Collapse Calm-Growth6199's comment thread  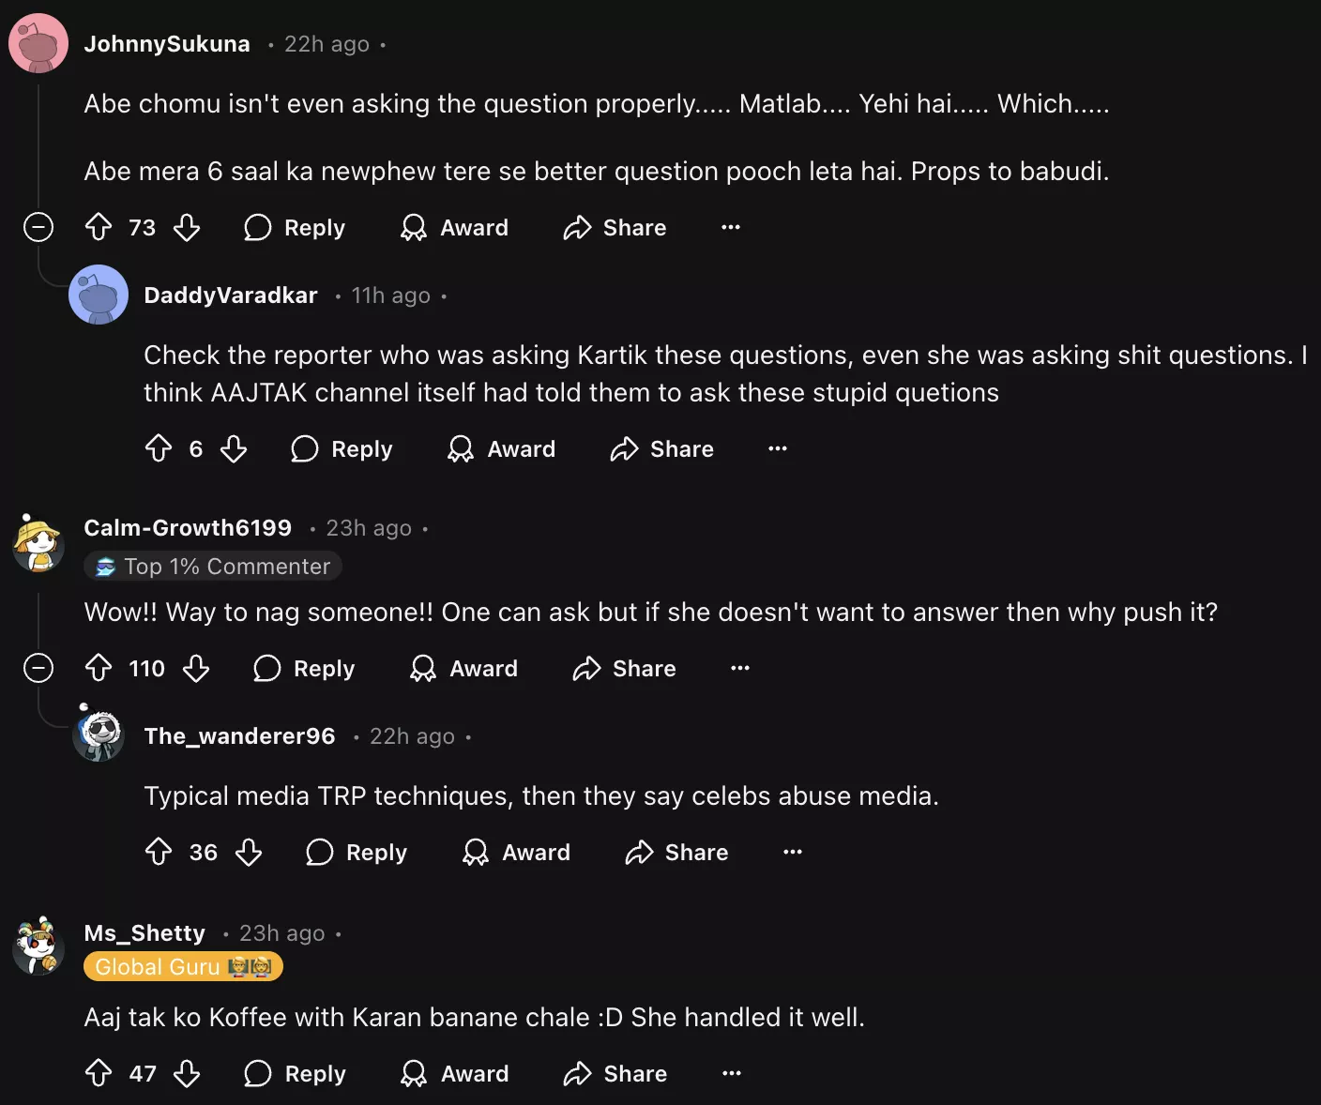pyautogui.click(x=38, y=668)
